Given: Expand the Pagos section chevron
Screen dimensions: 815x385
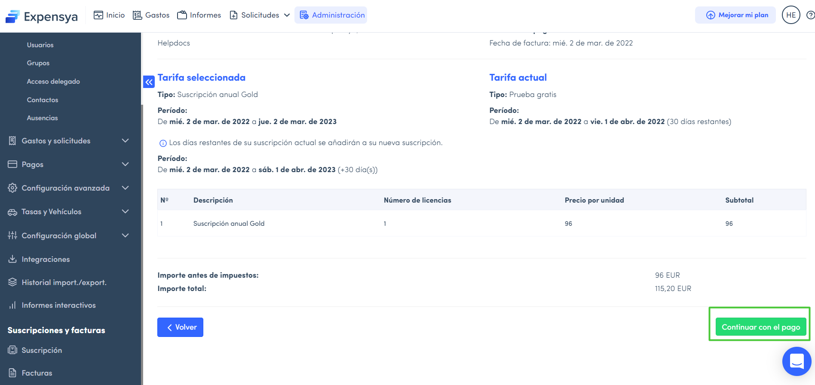Looking at the screenshot, I should (126, 164).
